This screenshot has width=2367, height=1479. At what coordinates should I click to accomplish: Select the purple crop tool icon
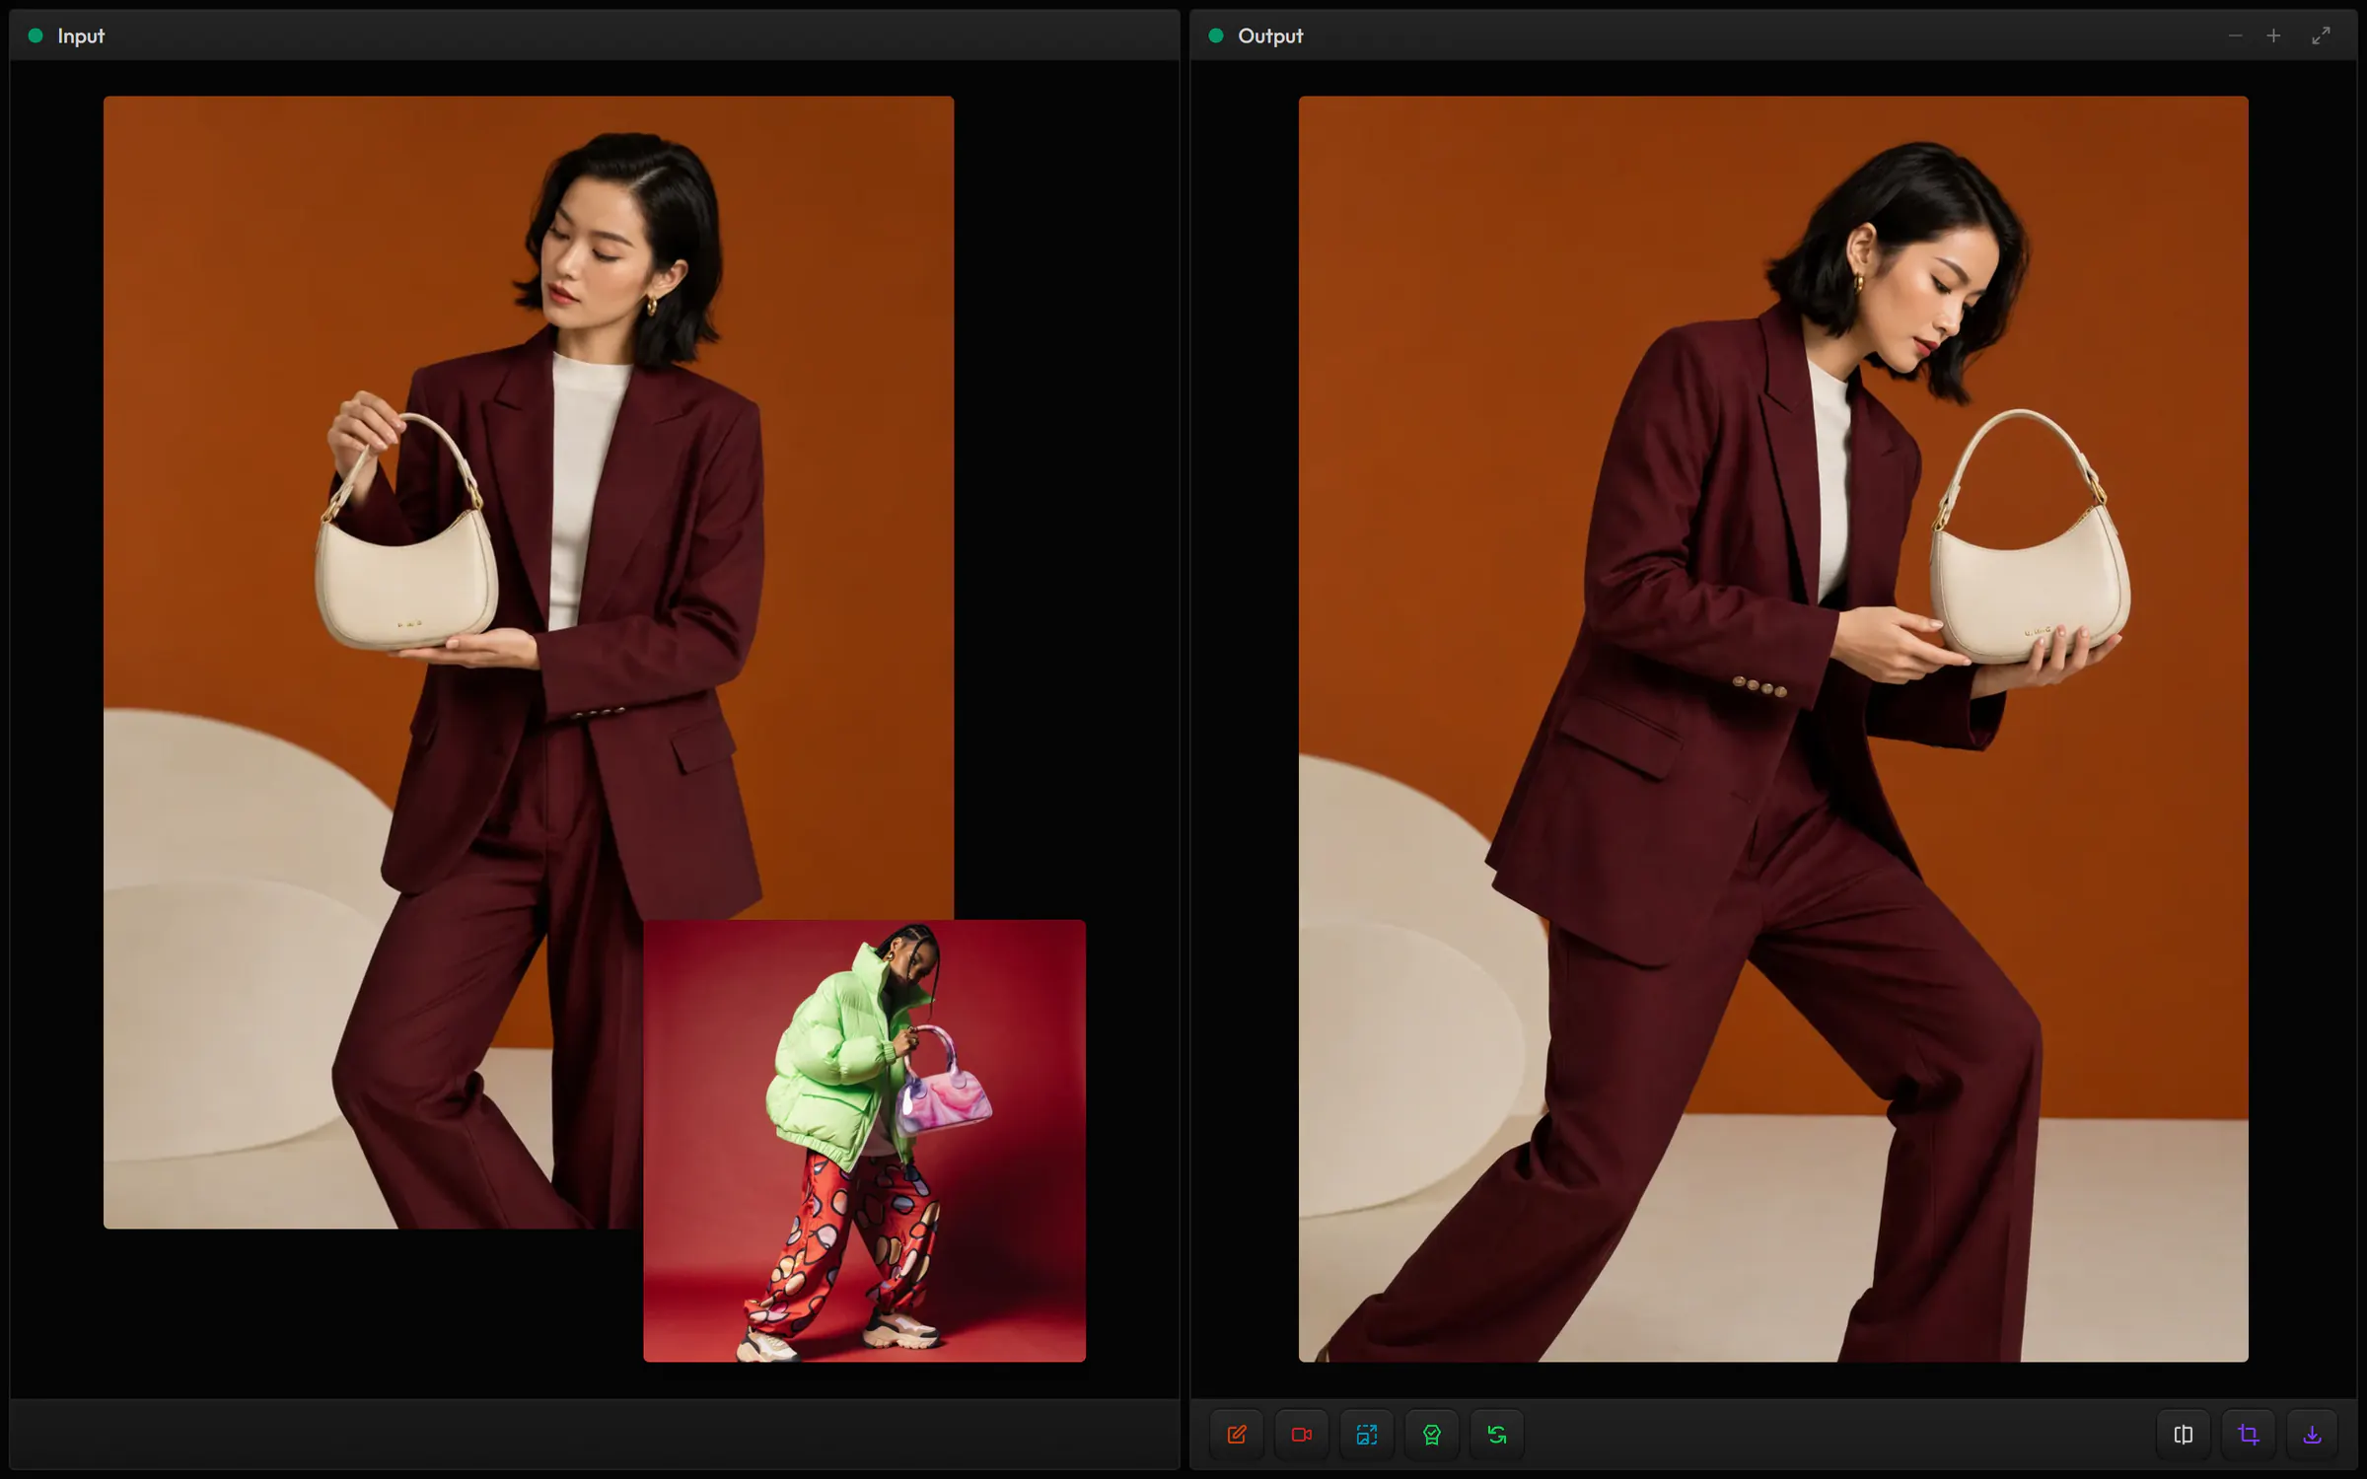pos(2249,1435)
